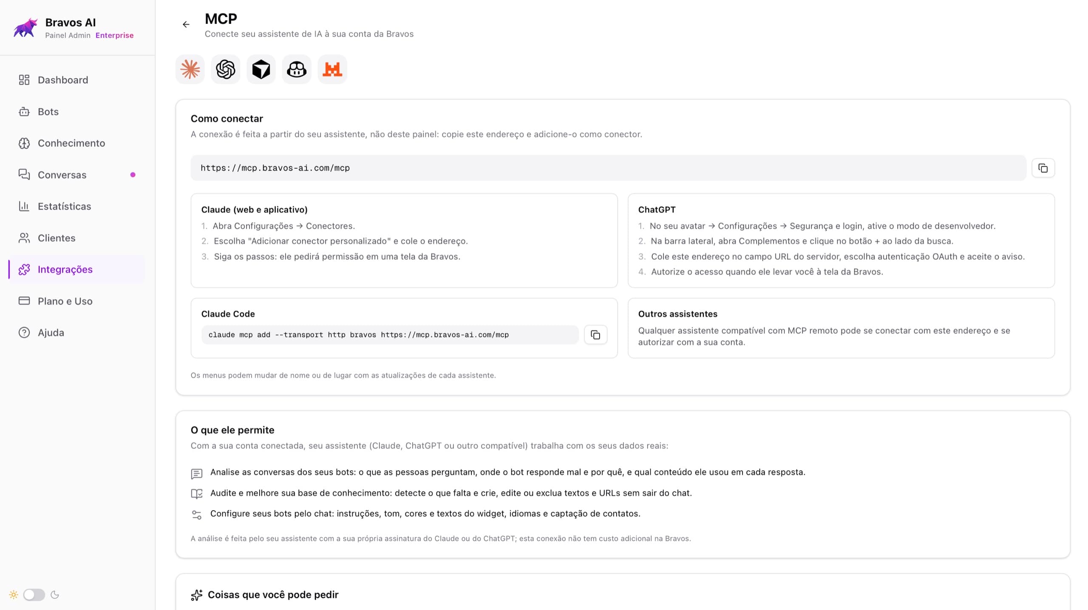Click the Bravos AI bull logo
Viewport: 1088px width, 610px height.
point(25,28)
